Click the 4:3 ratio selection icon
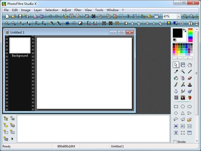The width and height of the screenshot is (201, 151). pos(183,126)
